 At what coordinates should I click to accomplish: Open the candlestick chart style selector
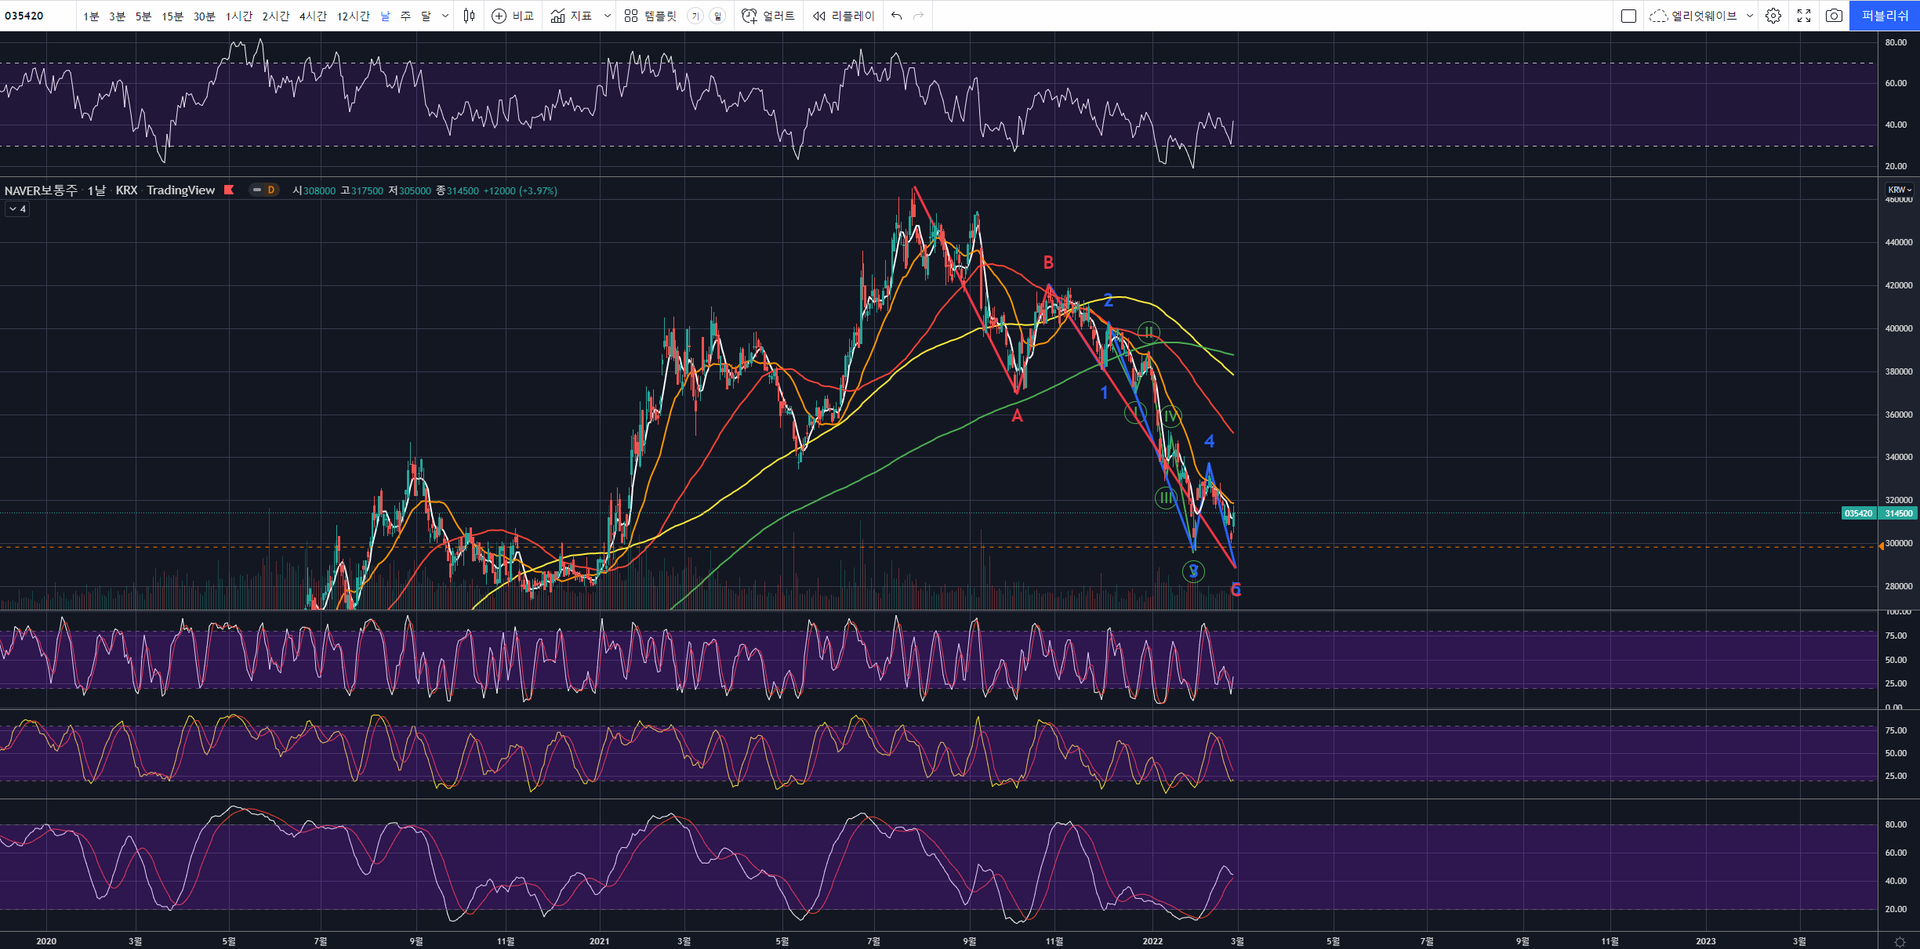(x=469, y=16)
